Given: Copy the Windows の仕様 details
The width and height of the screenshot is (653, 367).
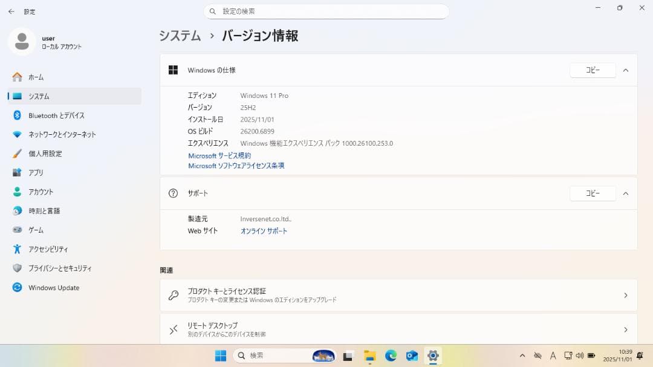Looking at the screenshot, I should coord(592,70).
